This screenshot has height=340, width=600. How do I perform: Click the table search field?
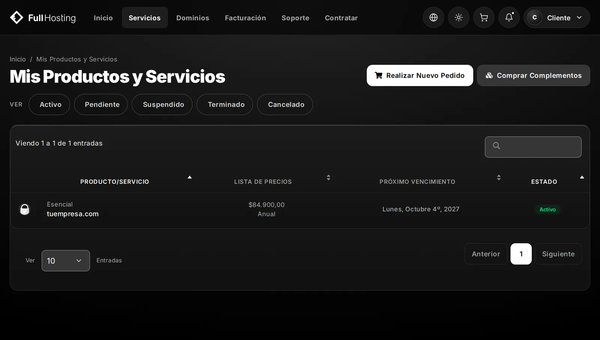[x=533, y=147]
